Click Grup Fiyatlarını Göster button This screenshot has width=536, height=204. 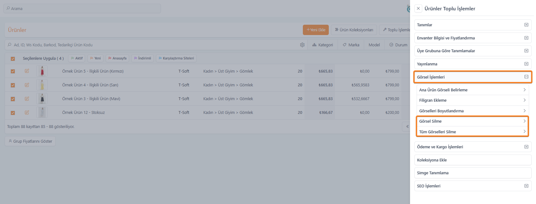click(30, 141)
